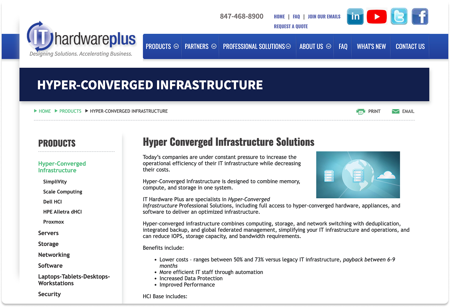Click the globe and servers illustration

click(358, 175)
